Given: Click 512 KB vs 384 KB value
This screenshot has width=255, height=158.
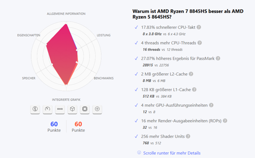Looking at the screenshot, I should [x=157, y=96].
